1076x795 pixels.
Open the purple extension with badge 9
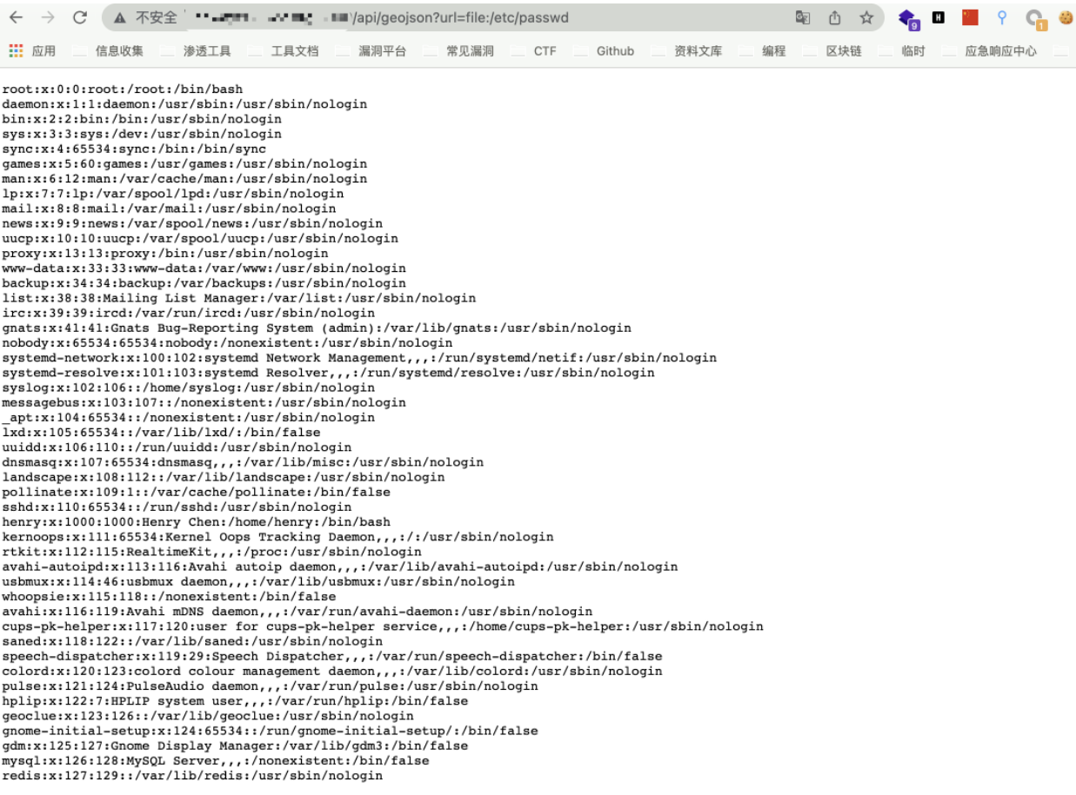909,18
